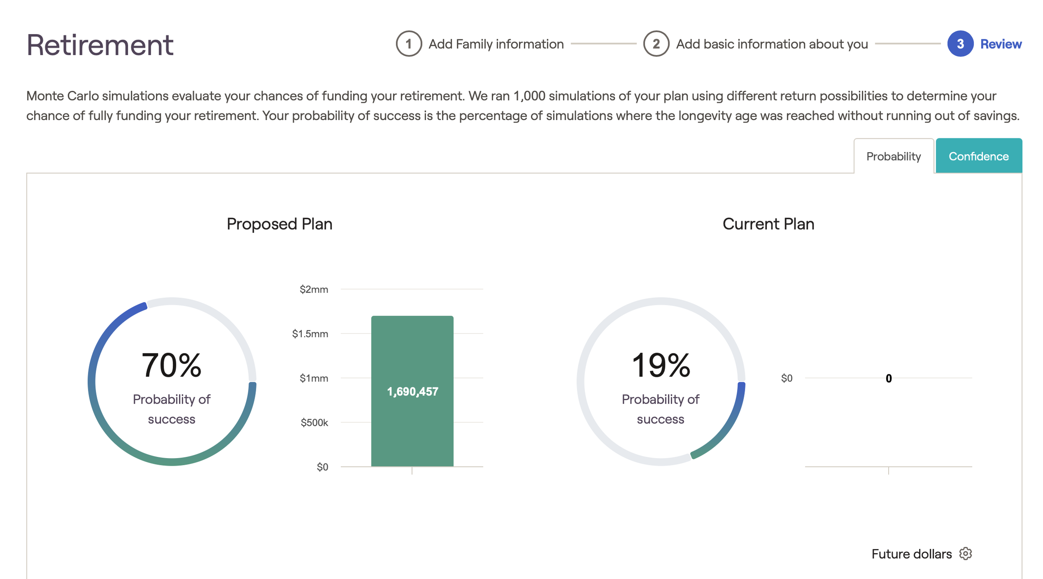Click the step 2 circle icon
Screen dimensions: 1043x579
pyautogui.click(x=656, y=44)
